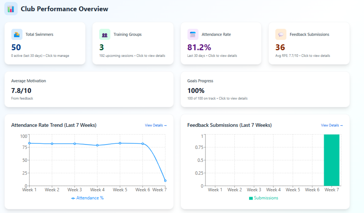
Task: Click the calendar icon on Attendance Rate card
Action: coord(193,34)
